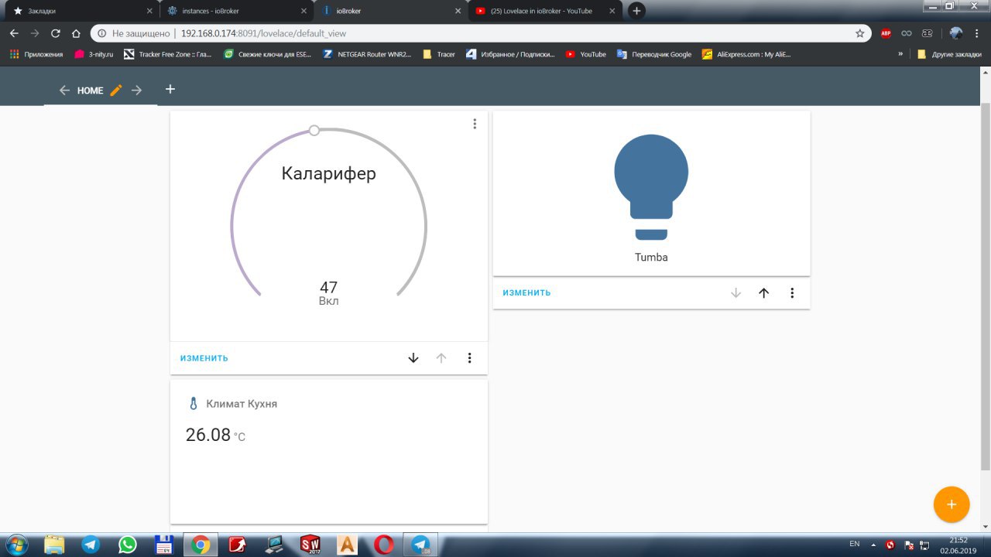This screenshot has height=557, width=991.
Task: Open Opera from the taskbar
Action: pyautogui.click(x=383, y=545)
